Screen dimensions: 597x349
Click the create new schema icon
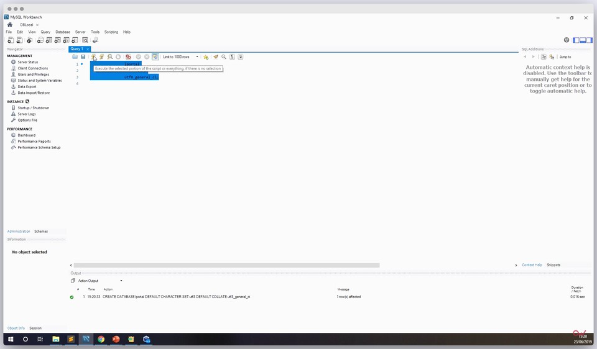(40, 40)
